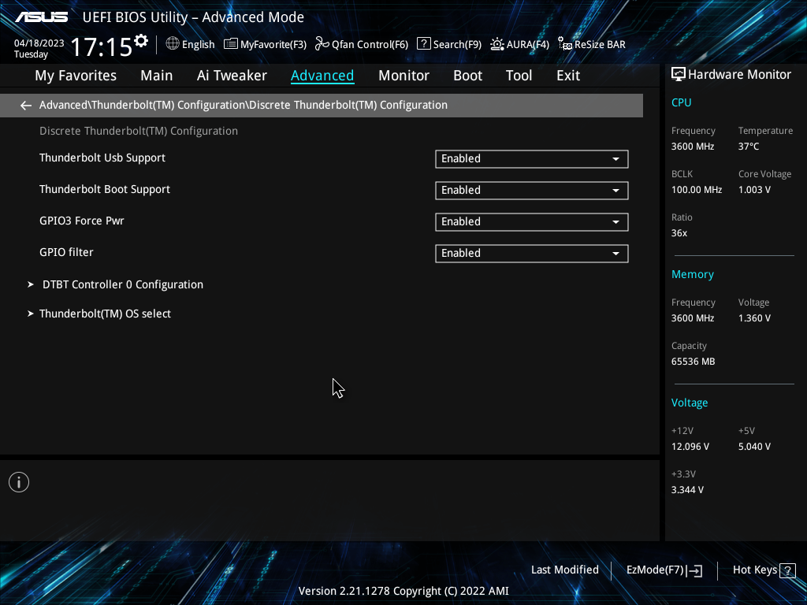Go to the Boot tab
The height and width of the screenshot is (605, 807).
(467, 76)
